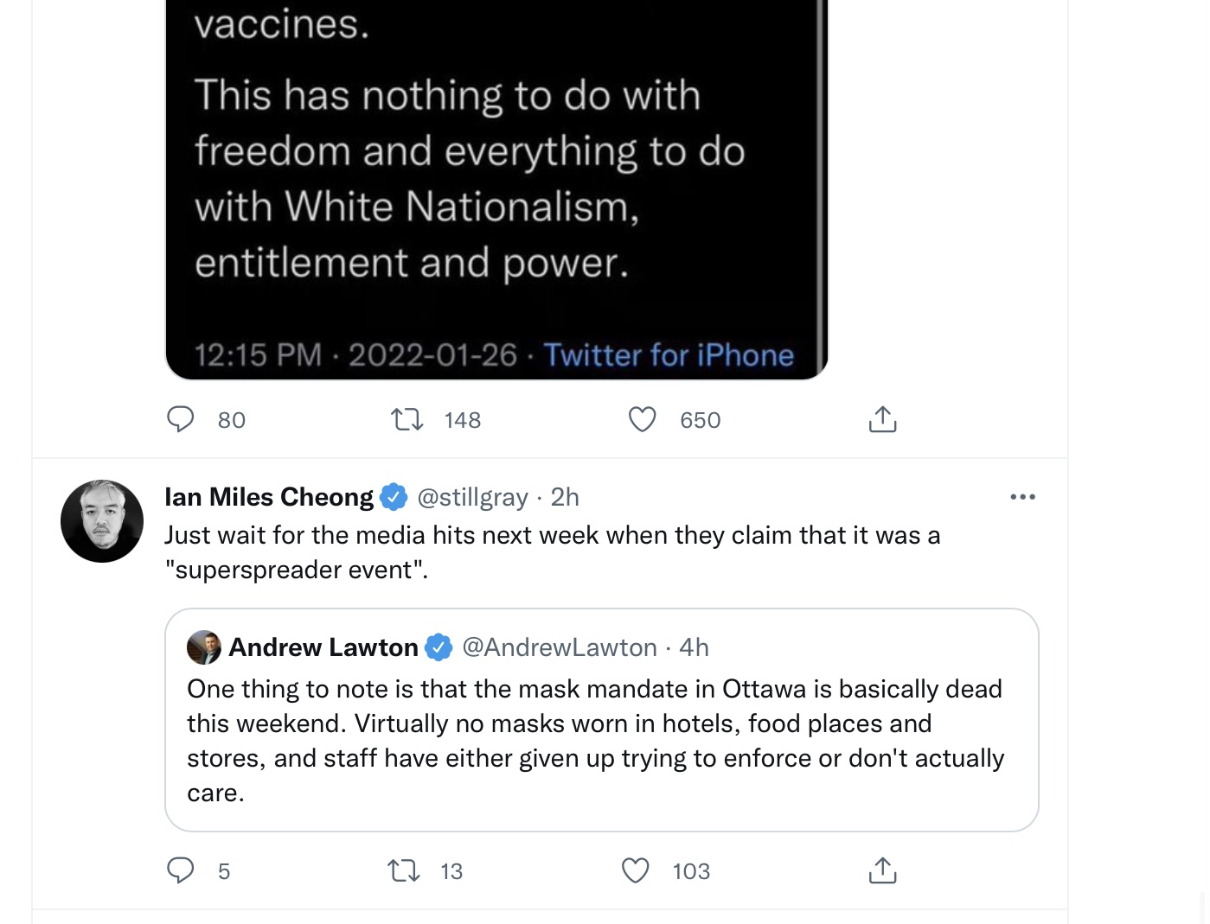Open the @stillgray handle
The height and width of the screenshot is (924, 1210).
click(x=472, y=497)
